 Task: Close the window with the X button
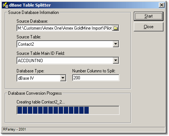(162, 5)
